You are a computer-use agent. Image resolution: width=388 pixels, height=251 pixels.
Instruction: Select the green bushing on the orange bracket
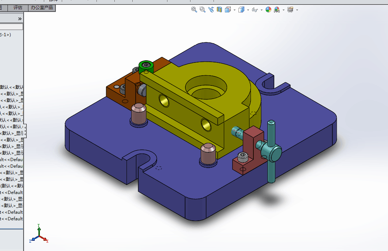(146, 66)
